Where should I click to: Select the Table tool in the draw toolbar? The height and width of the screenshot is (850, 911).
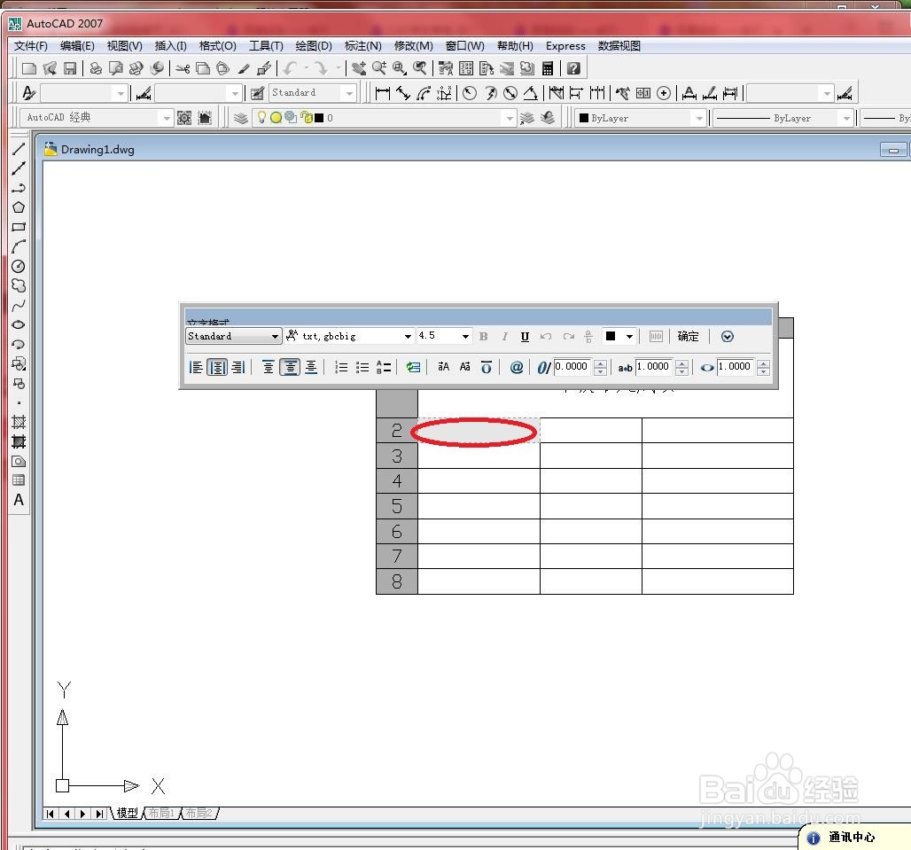19,480
